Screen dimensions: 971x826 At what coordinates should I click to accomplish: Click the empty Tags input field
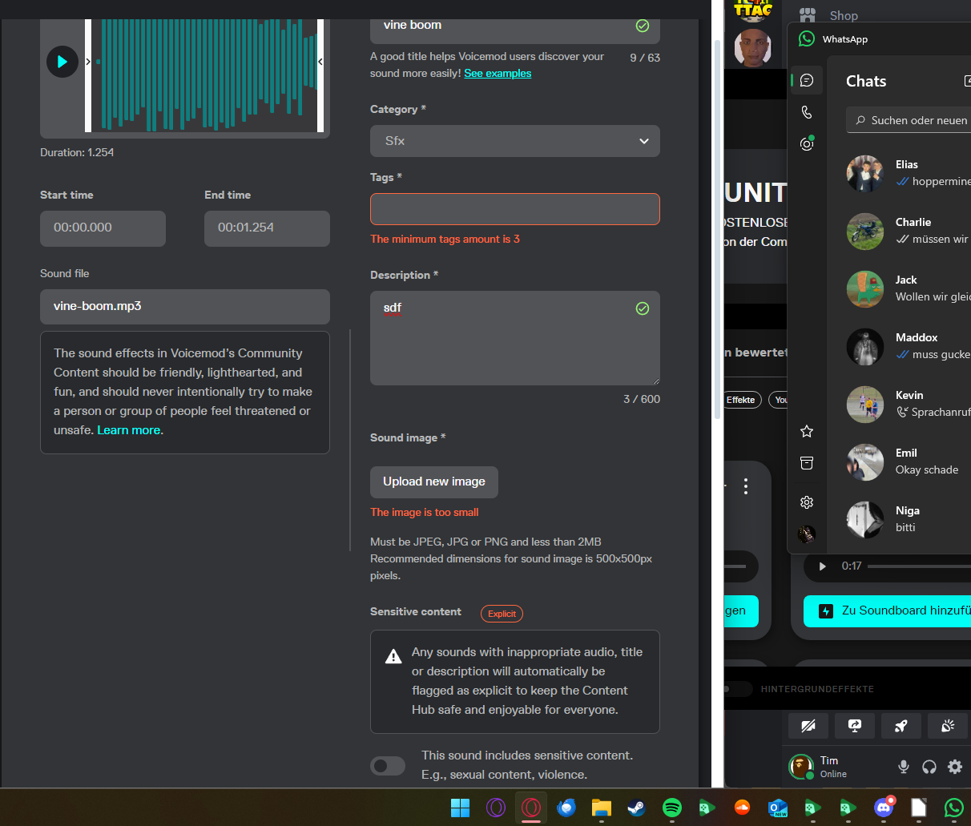tap(514, 209)
